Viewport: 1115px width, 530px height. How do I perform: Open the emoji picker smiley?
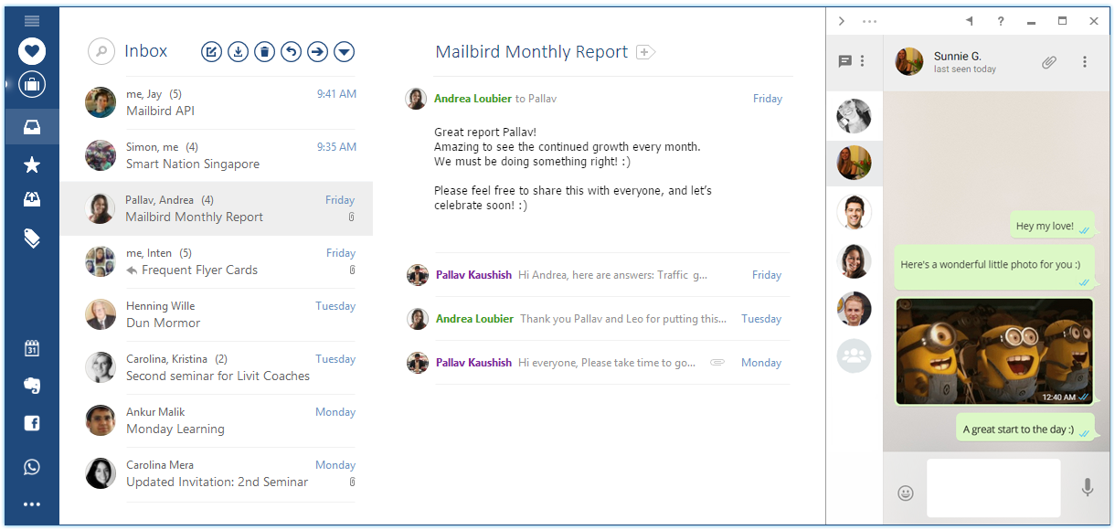pos(906,493)
